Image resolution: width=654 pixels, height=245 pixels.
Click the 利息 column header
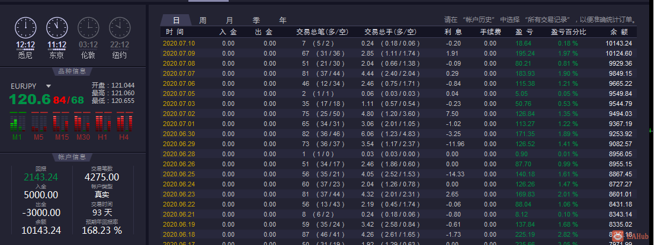(x=453, y=32)
